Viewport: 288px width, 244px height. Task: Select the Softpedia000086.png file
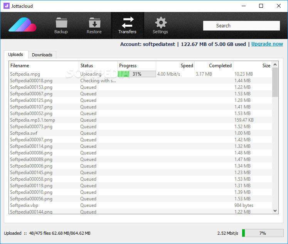pyautogui.click(x=31, y=153)
